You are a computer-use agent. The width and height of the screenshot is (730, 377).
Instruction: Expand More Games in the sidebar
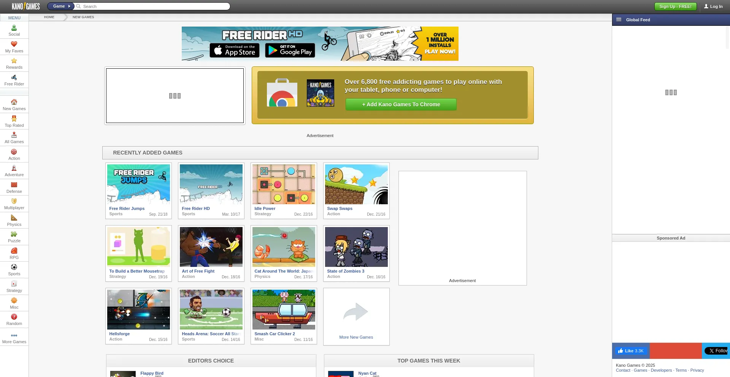point(14,336)
